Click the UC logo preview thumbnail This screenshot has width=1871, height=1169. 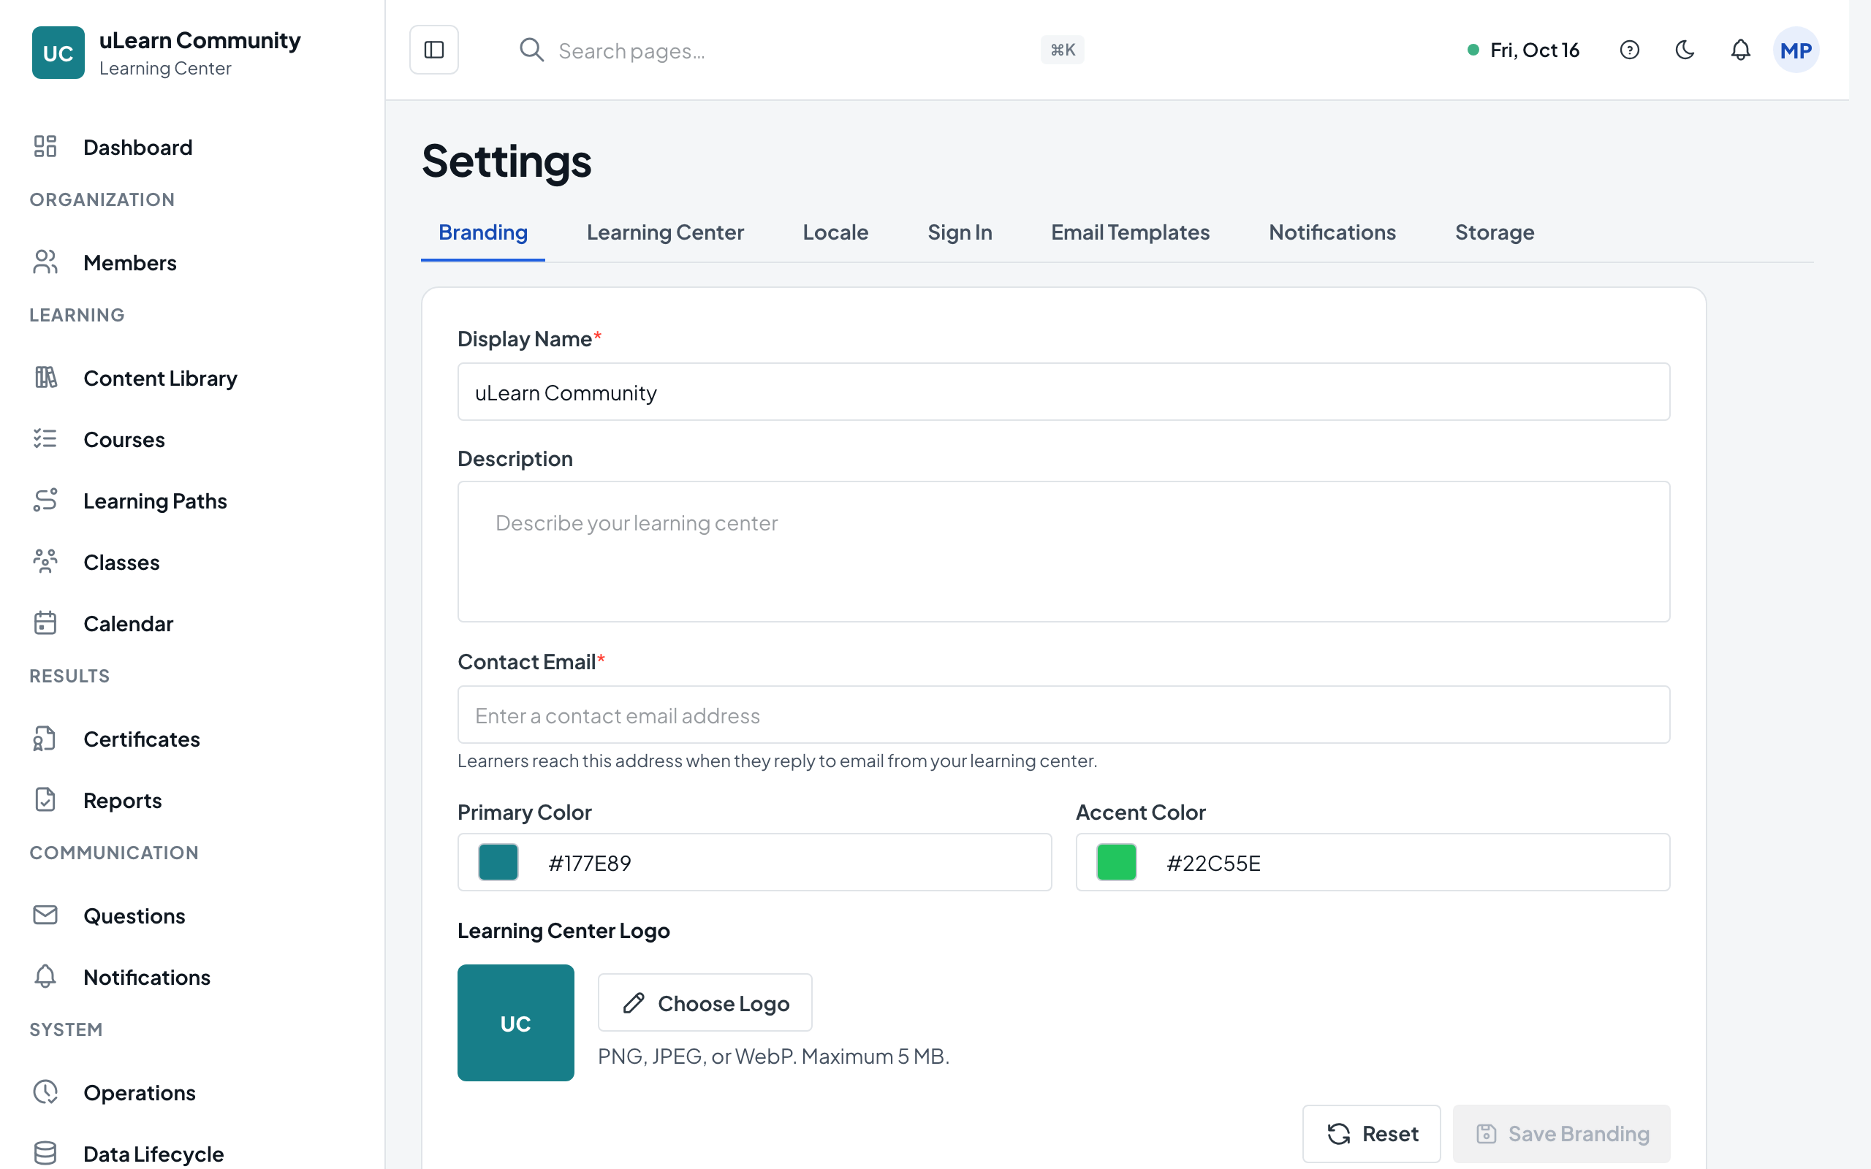516,1023
